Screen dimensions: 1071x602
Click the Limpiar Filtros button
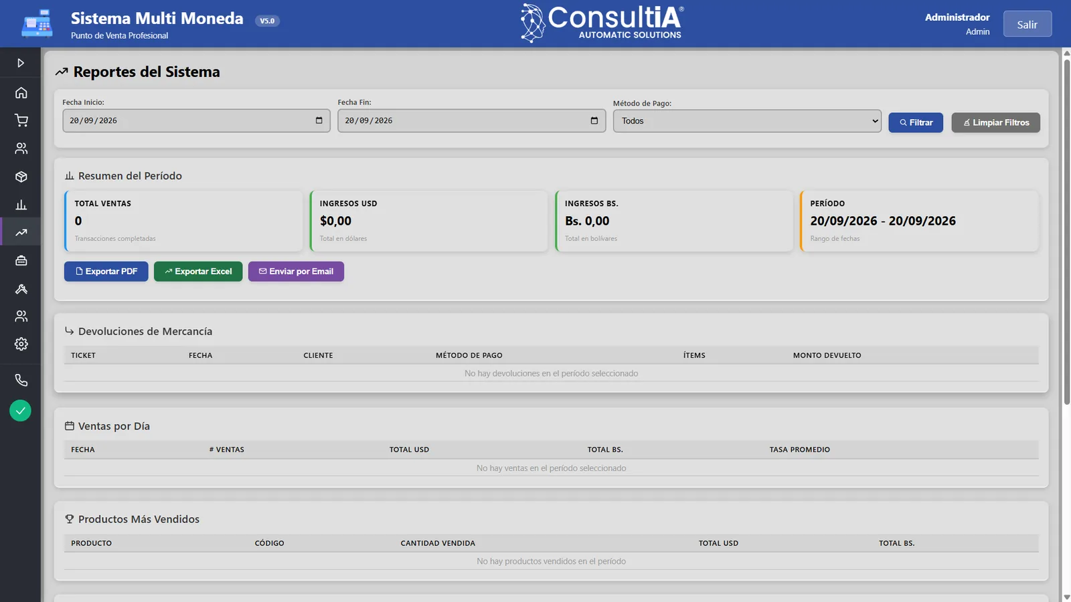(996, 122)
